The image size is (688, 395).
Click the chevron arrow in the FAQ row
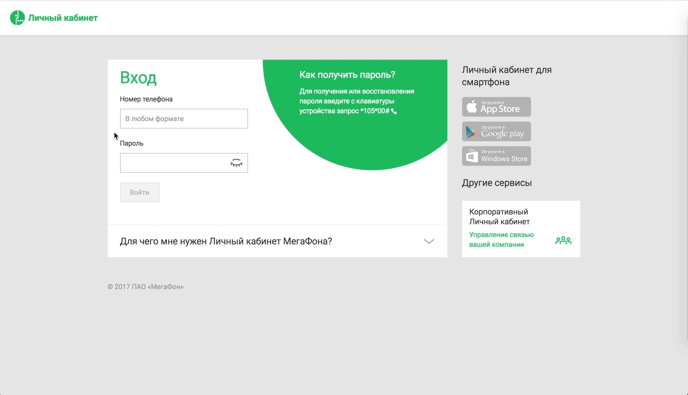[x=429, y=241]
